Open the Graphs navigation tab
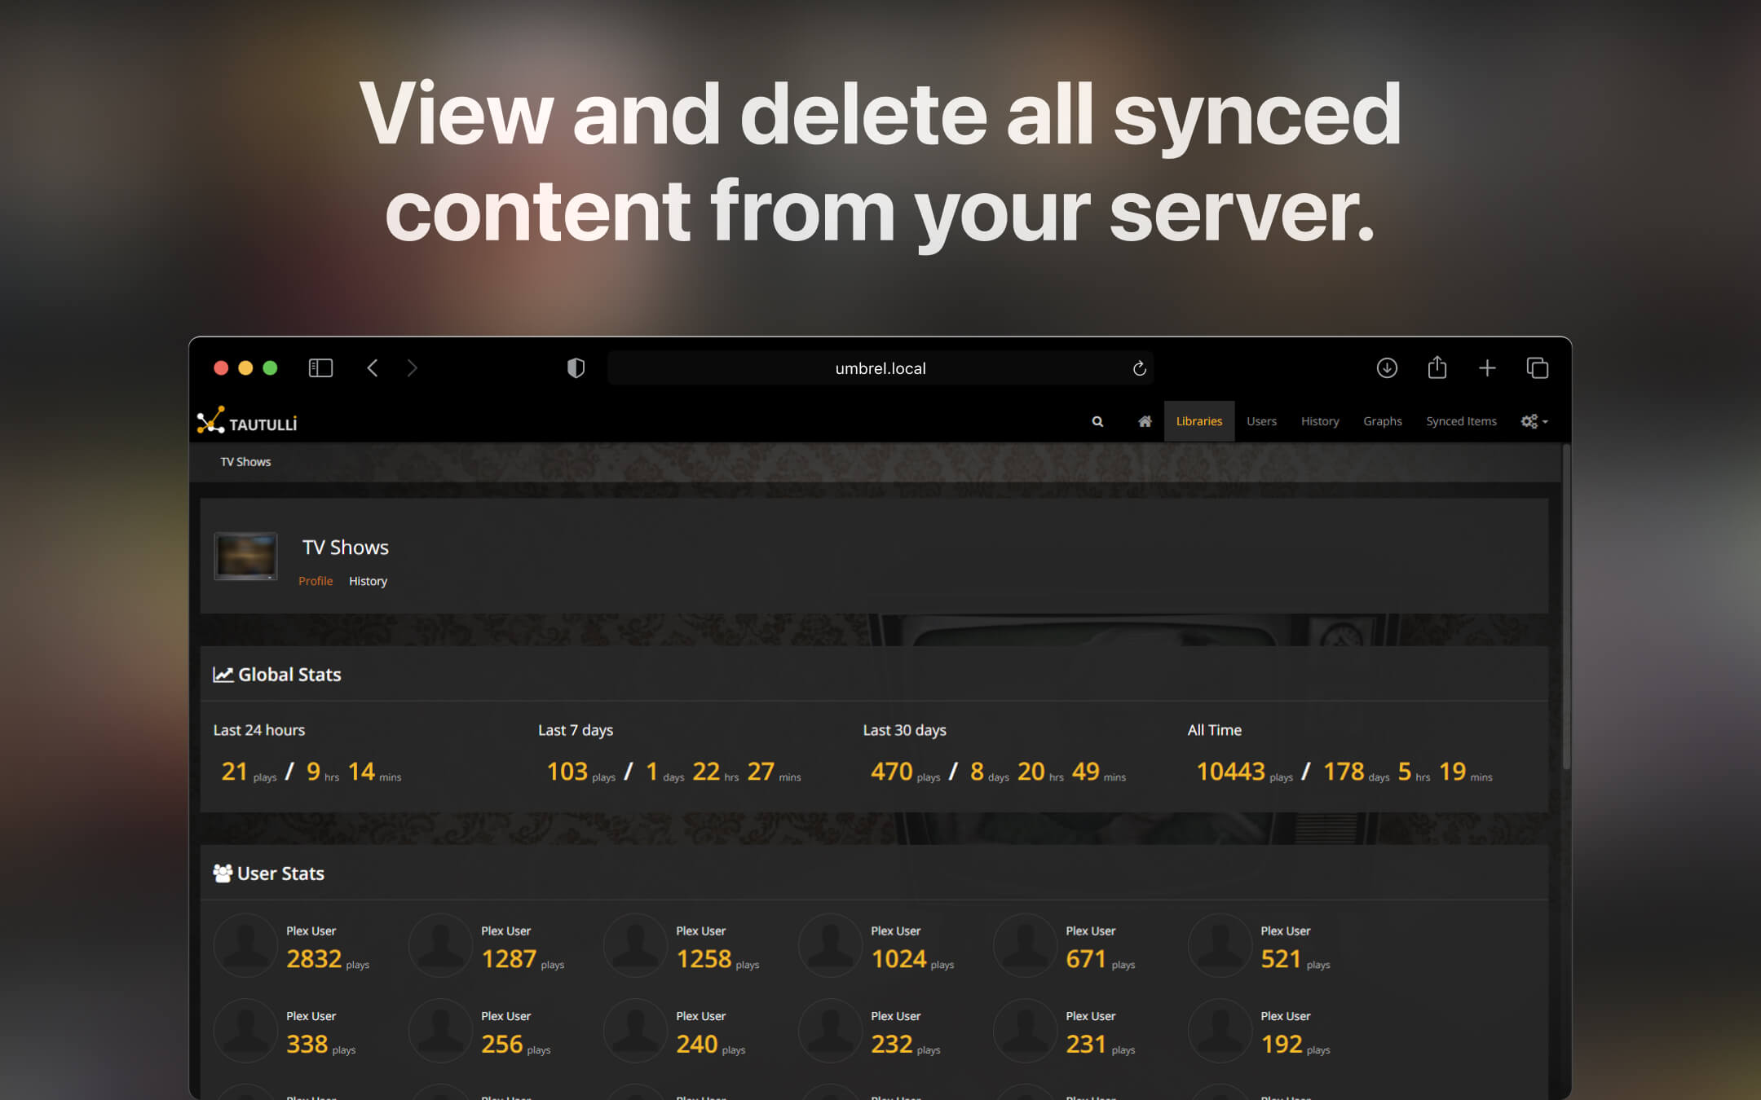The image size is (1761, 1100). [x=1382, y=421]
